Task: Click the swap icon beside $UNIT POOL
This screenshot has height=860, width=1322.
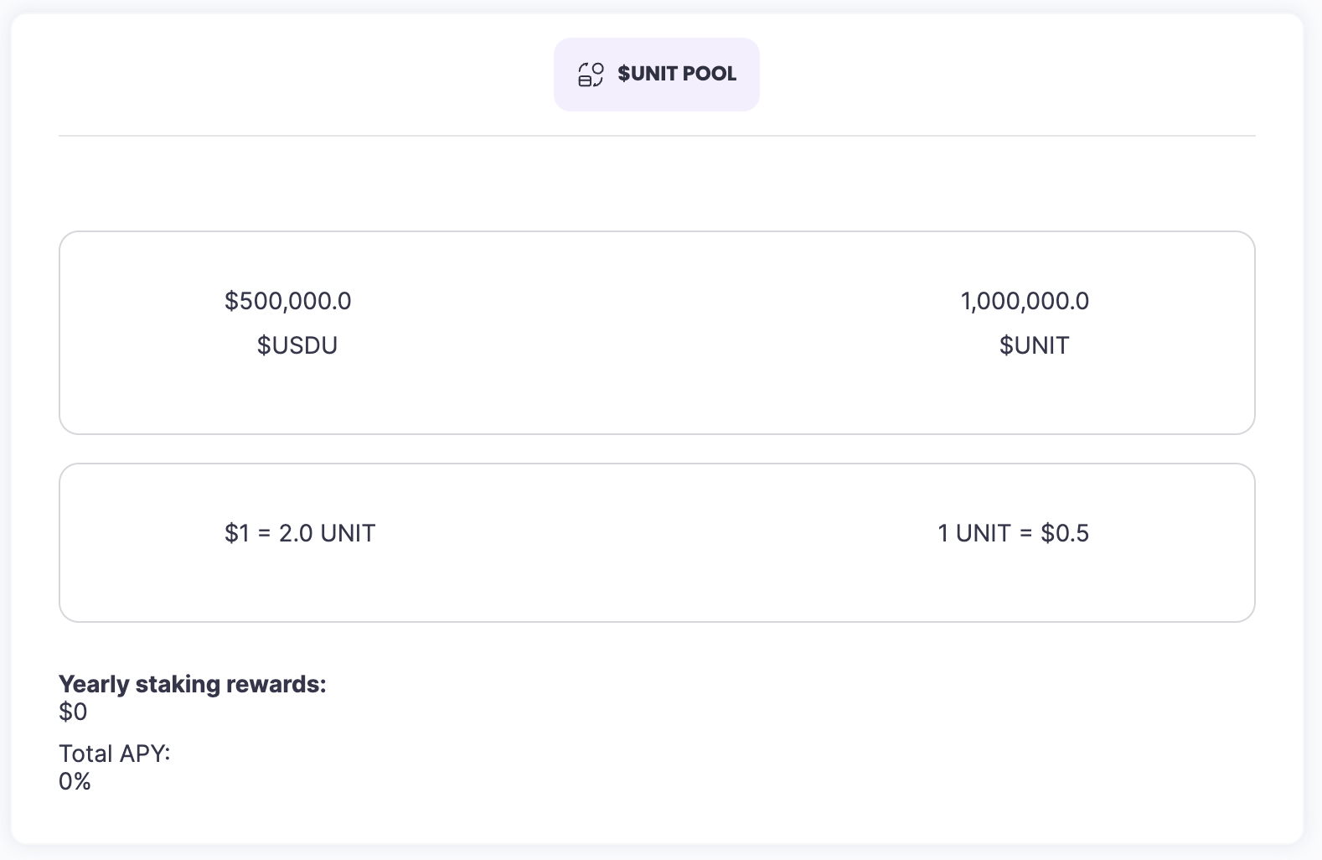Action: 591,75
